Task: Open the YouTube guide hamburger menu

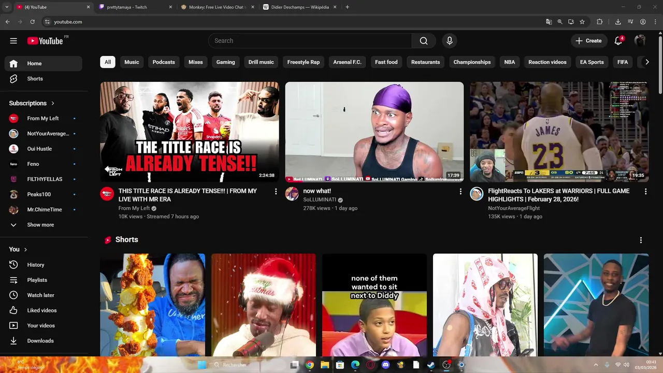Action: [13, 41]
